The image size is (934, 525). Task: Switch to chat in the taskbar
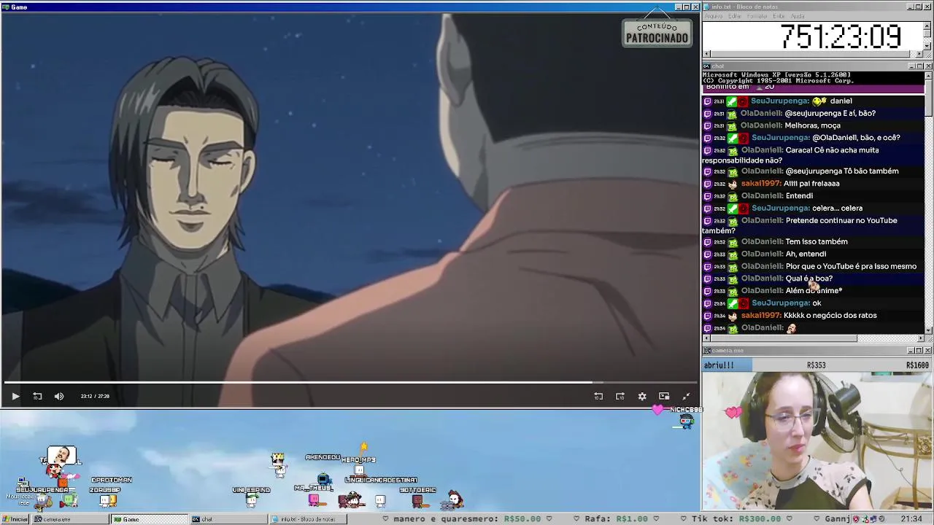coord(228,519)
